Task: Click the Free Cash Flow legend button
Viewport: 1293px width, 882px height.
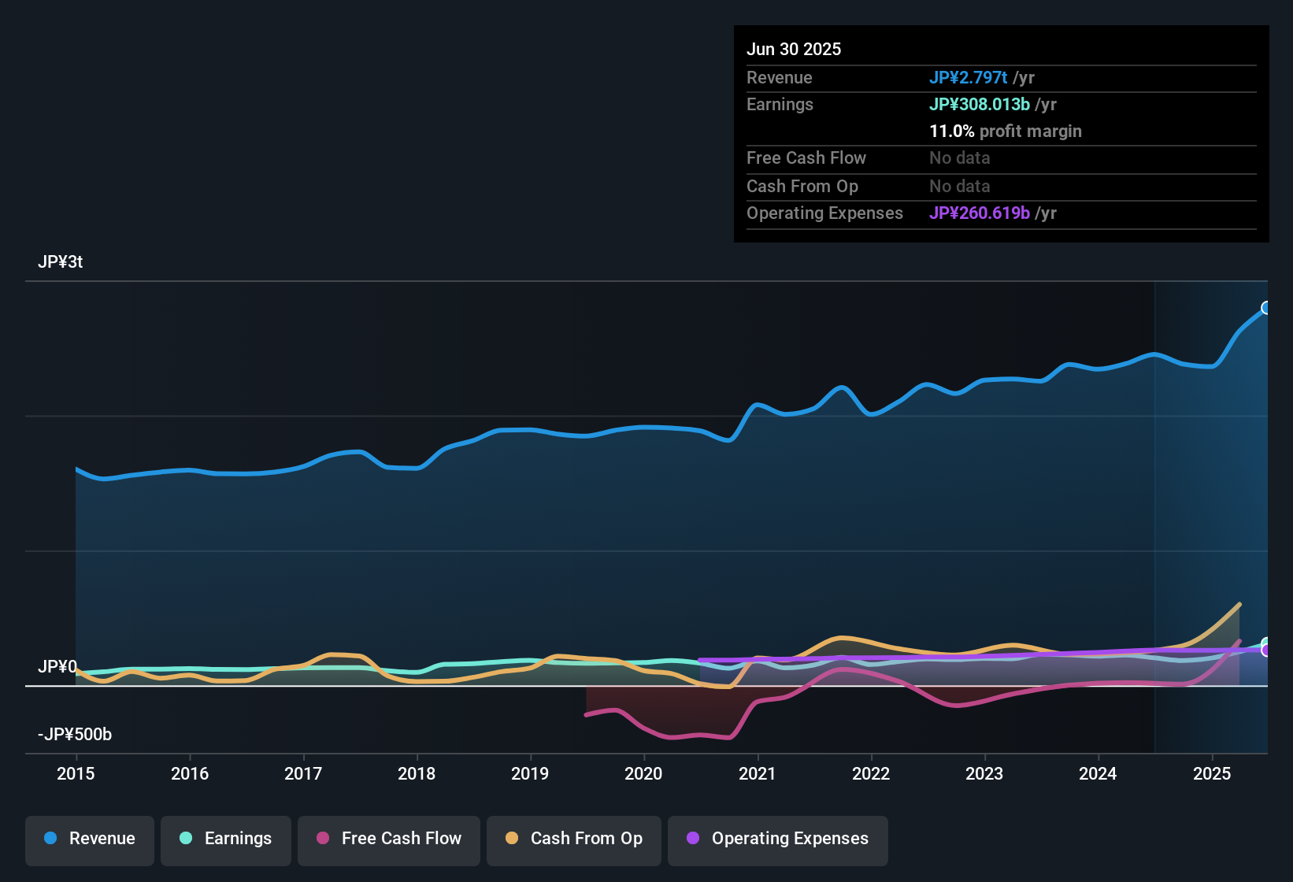Action: point(388,839)
